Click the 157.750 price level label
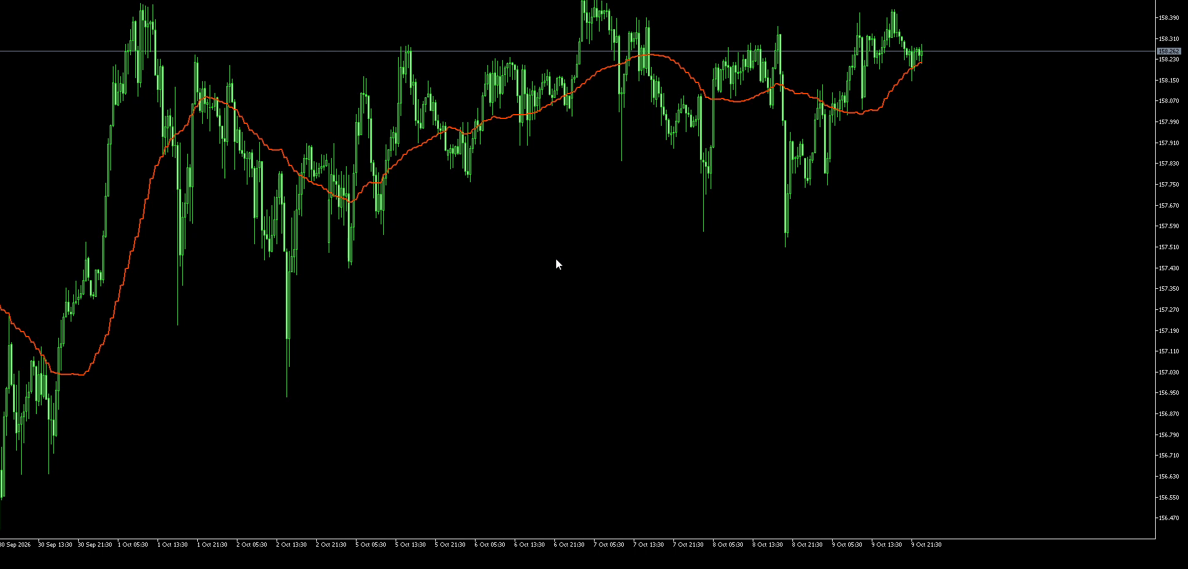 [x=1169, y=185]
